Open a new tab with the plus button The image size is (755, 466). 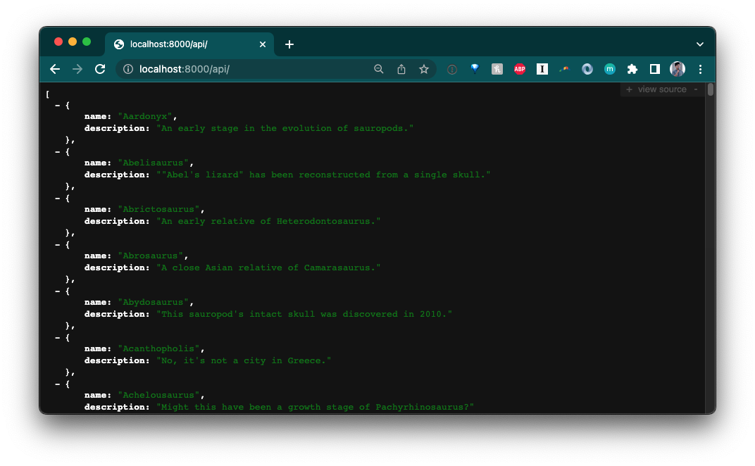pyautogui.click(x=289, y=43)
